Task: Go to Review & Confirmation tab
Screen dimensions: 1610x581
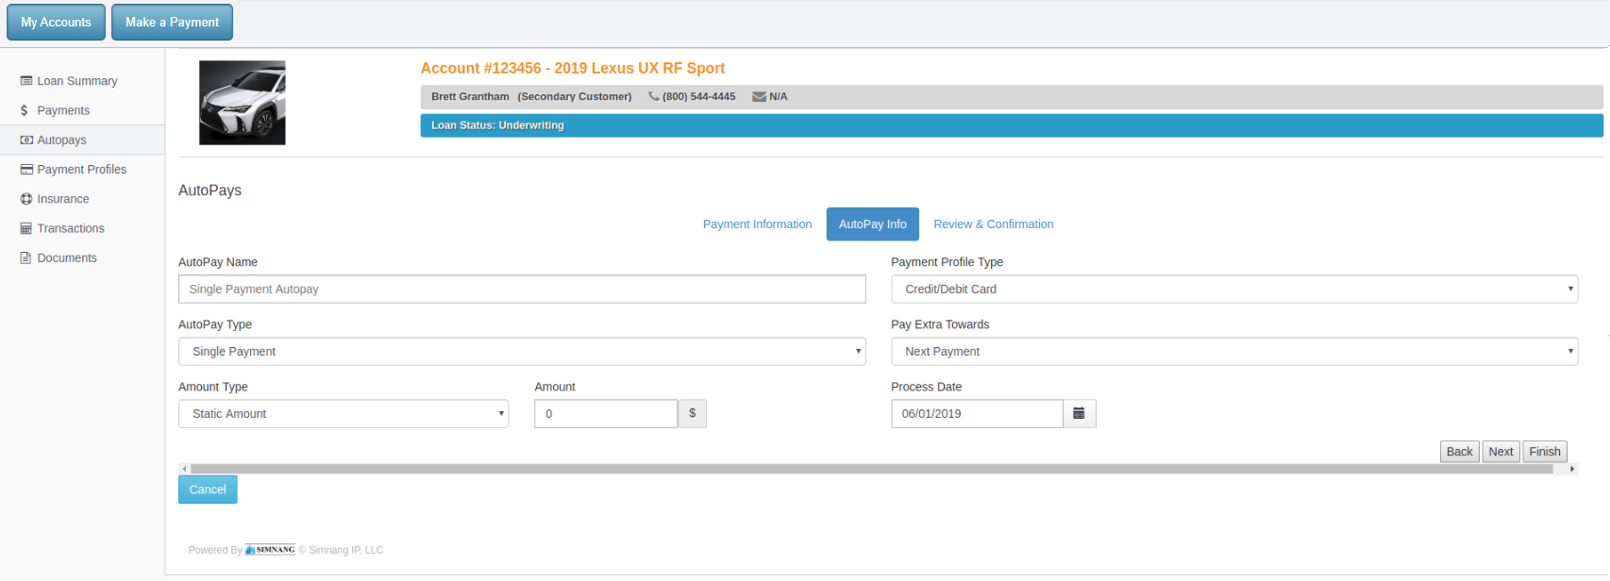Action: coord(994,224)
